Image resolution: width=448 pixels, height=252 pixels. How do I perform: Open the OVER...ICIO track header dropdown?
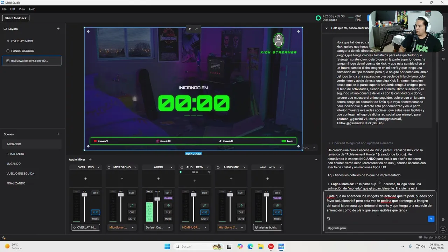[x=98, y=167]
